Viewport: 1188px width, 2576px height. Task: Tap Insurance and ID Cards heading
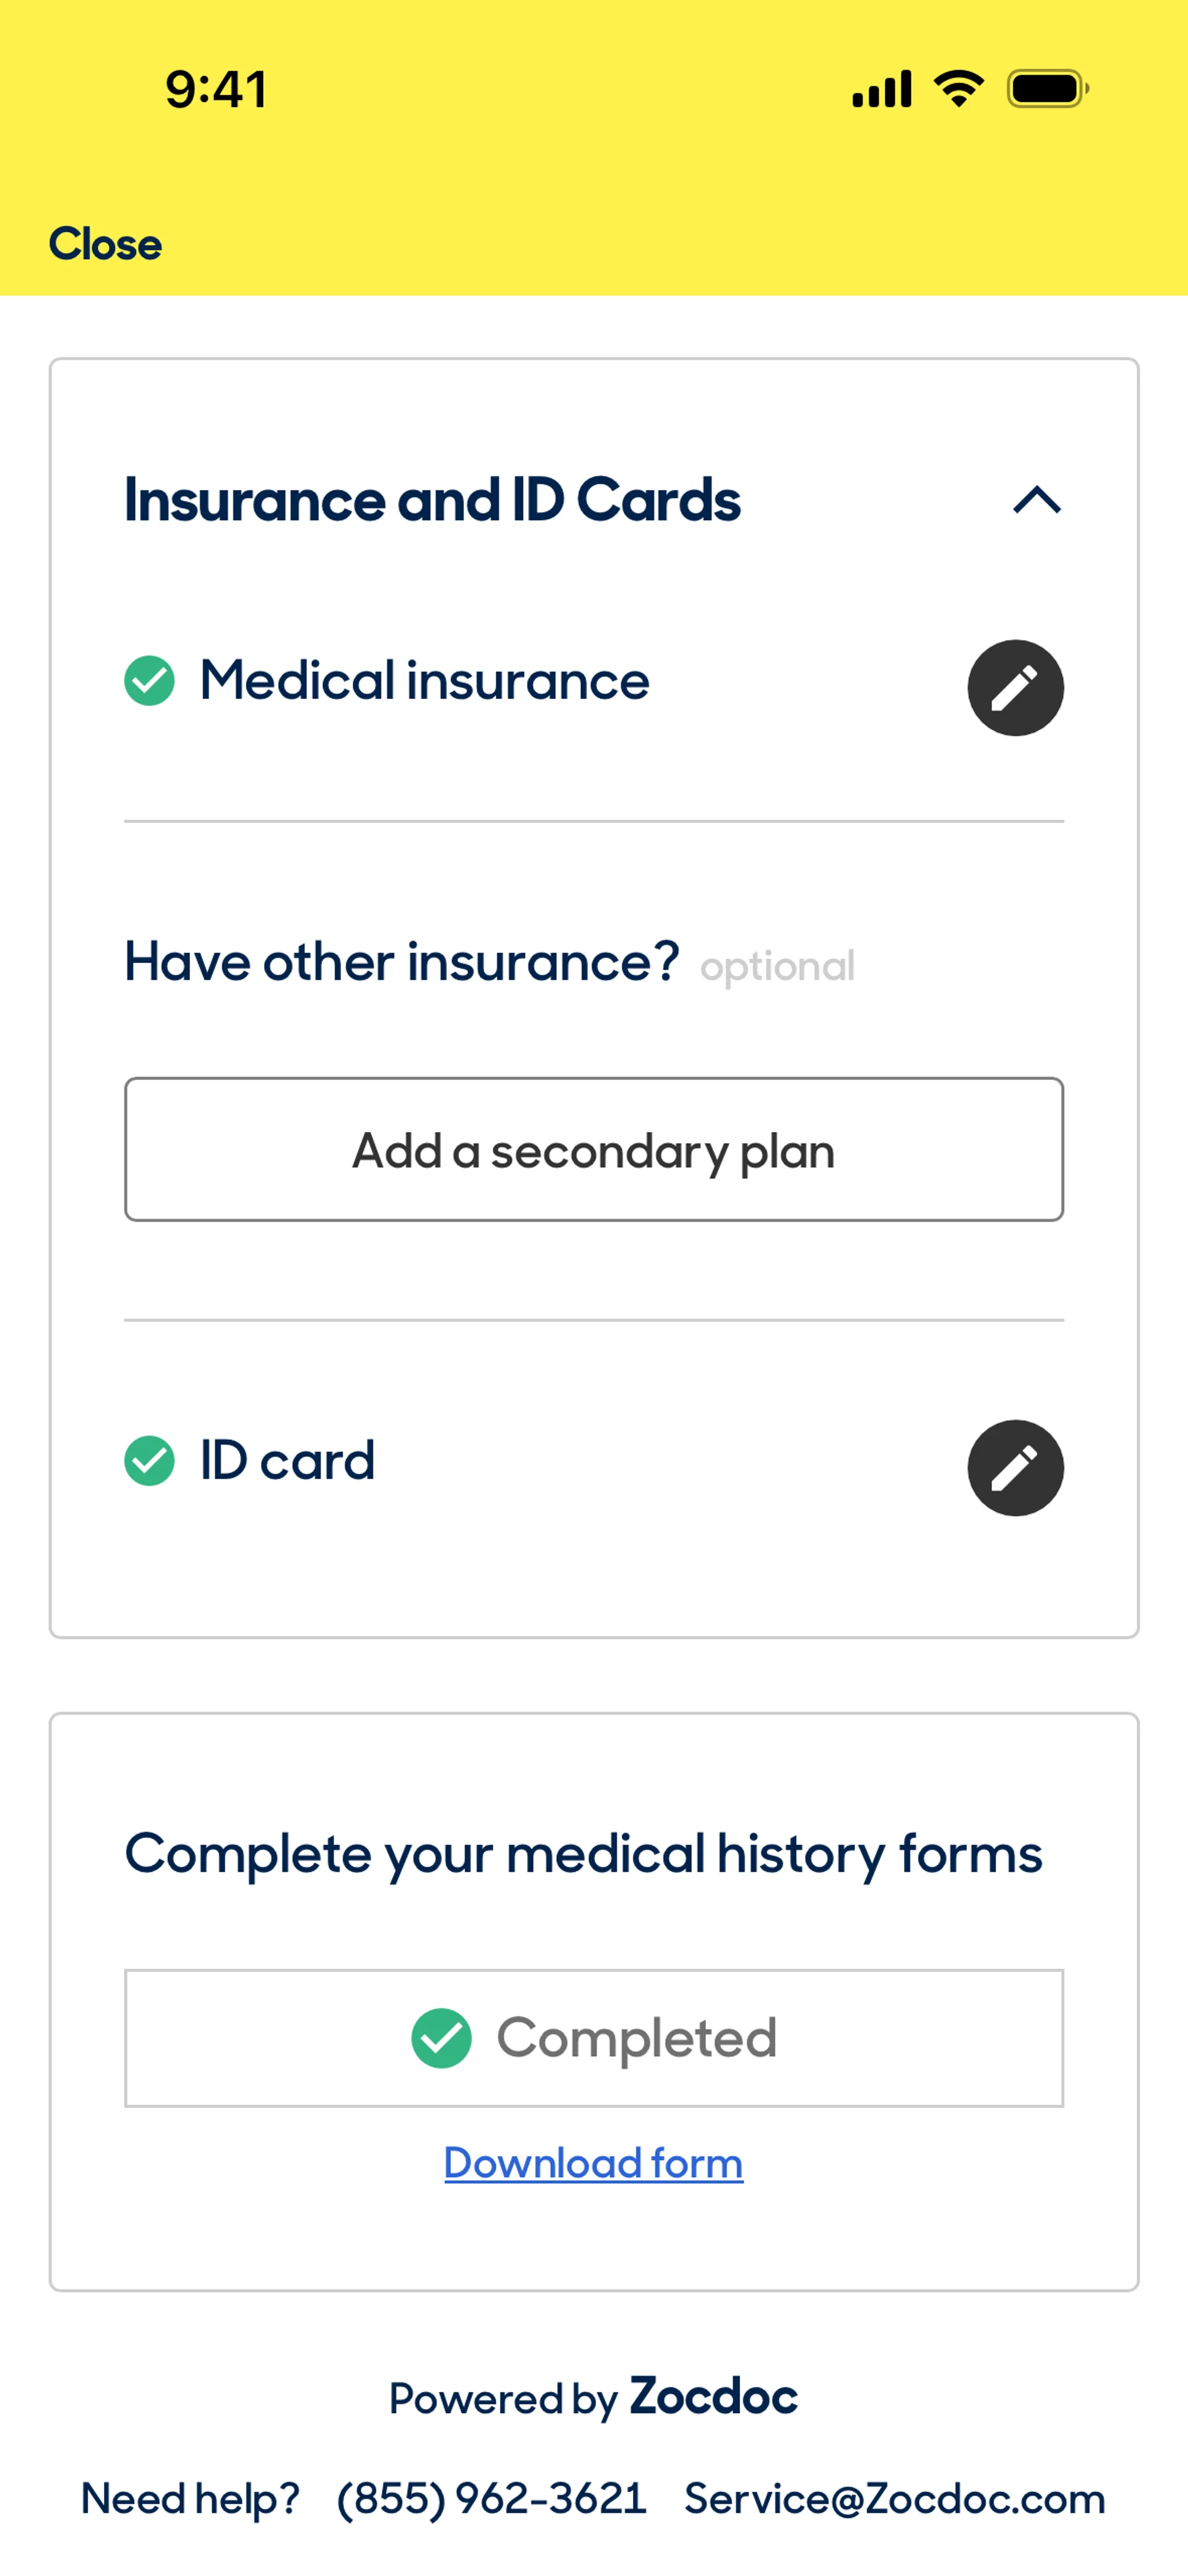tap(432, 500)
